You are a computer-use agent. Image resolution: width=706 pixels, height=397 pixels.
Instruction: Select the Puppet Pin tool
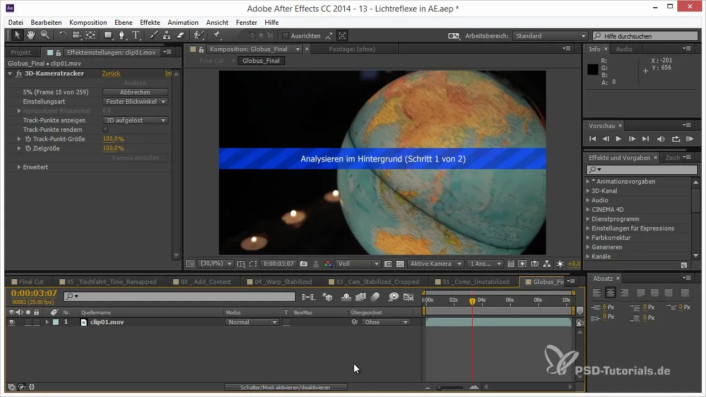pos(216,35)
